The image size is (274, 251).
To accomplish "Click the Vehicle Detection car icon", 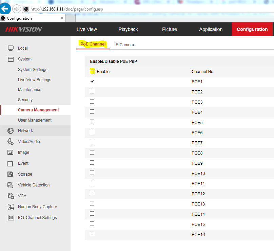I will click(x=11, y=185).
